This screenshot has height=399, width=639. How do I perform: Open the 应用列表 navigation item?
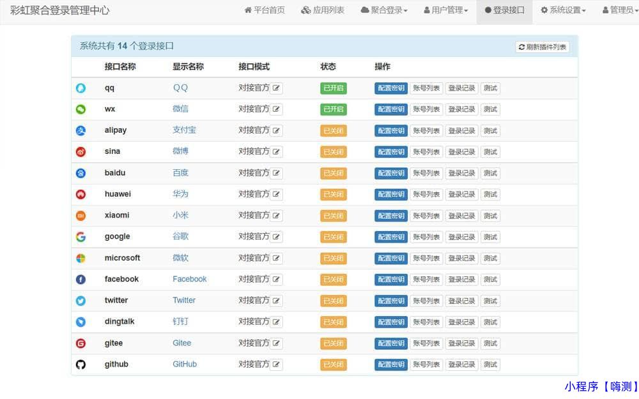pos(323,10)
